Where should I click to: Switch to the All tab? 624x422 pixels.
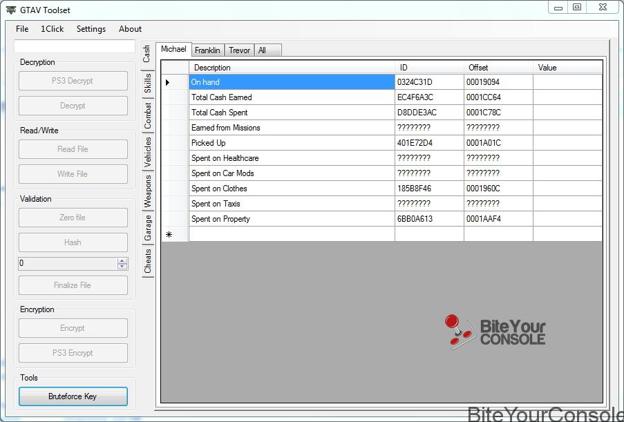[x=268, y=50]
